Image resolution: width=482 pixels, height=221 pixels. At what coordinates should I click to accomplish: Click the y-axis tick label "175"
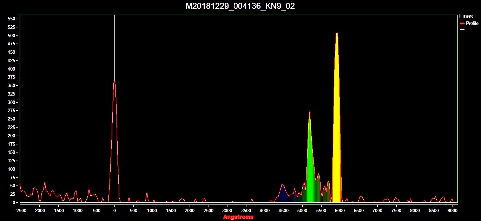pos(12,144)
